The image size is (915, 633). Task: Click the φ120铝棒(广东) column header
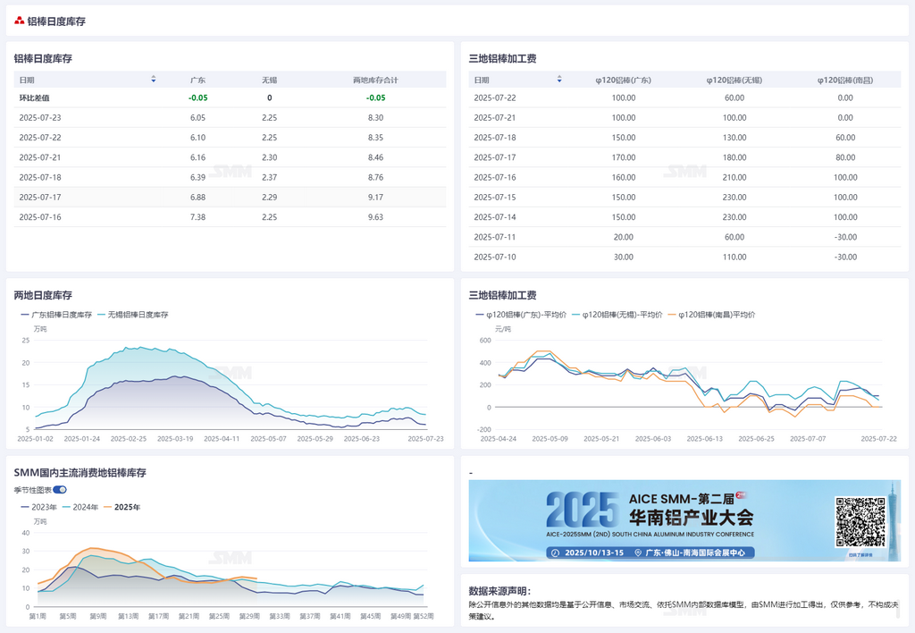click(x=624, y=80)
